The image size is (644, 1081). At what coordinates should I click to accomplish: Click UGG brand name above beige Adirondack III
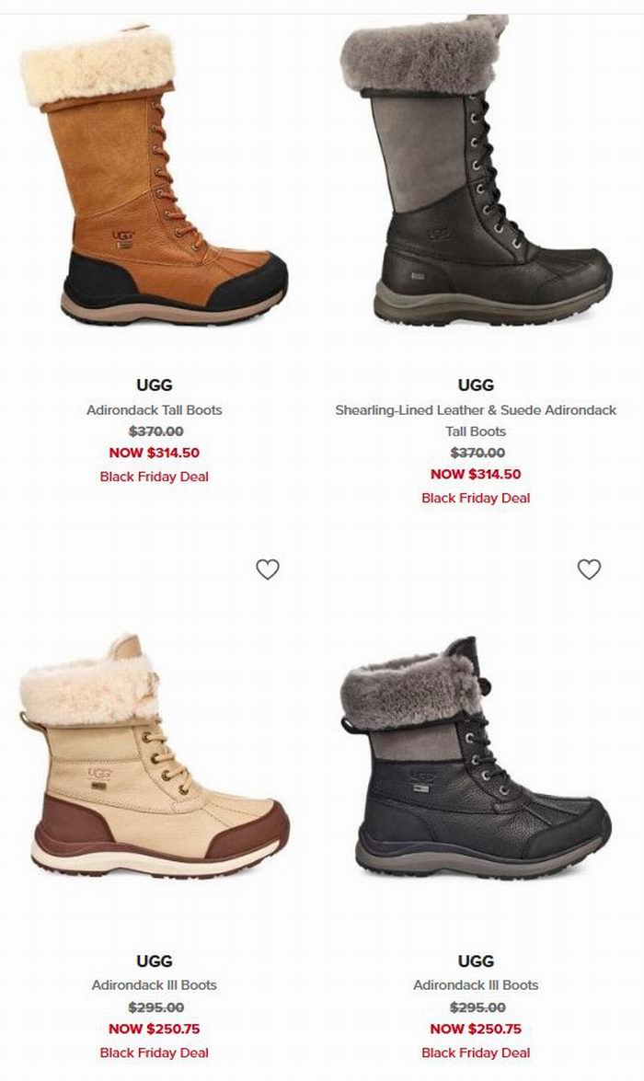click(x=155, y=961)
